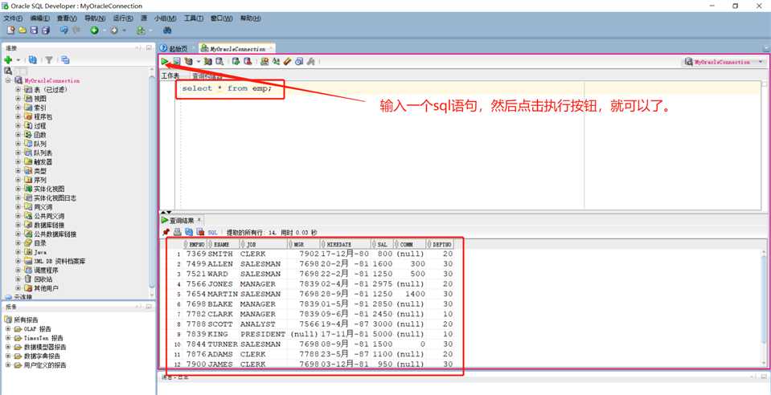Open the 文件(F) menu
Image resolution: width=771 pixels, height=395 pixels.
pos(14,18)
